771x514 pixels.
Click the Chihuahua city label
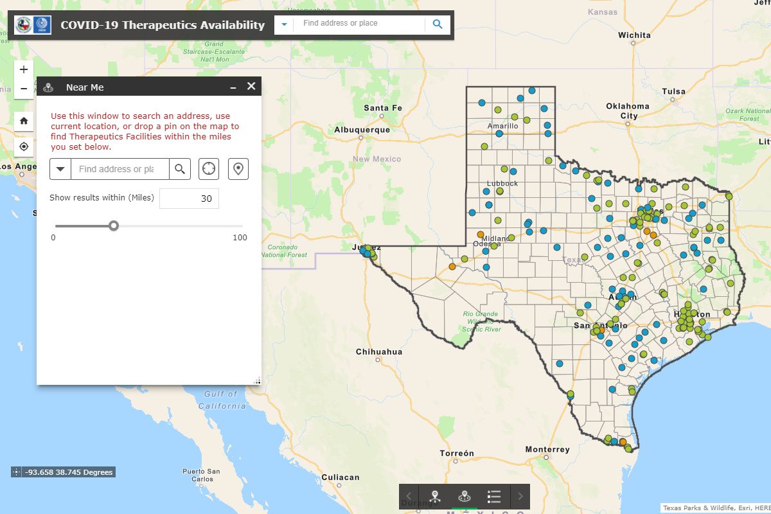point(379,351)
